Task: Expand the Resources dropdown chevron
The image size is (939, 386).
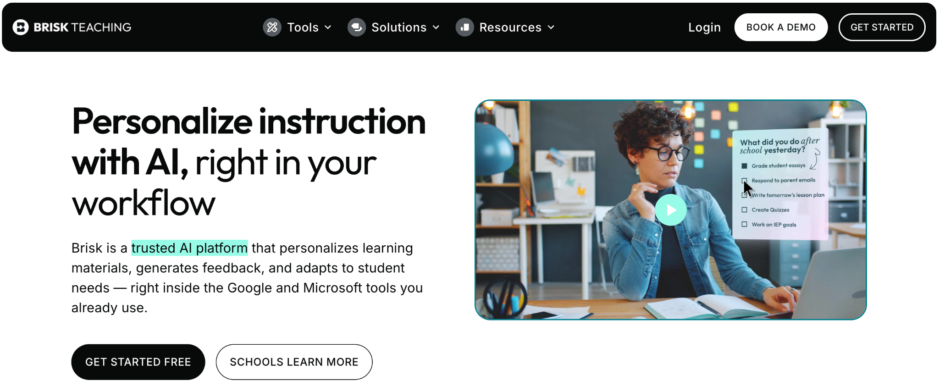Action: 551,28
